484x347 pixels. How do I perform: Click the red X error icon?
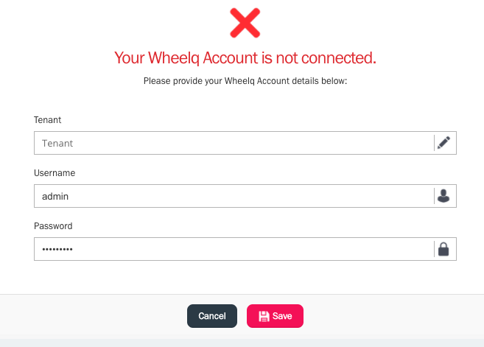[x=245, y=22]
